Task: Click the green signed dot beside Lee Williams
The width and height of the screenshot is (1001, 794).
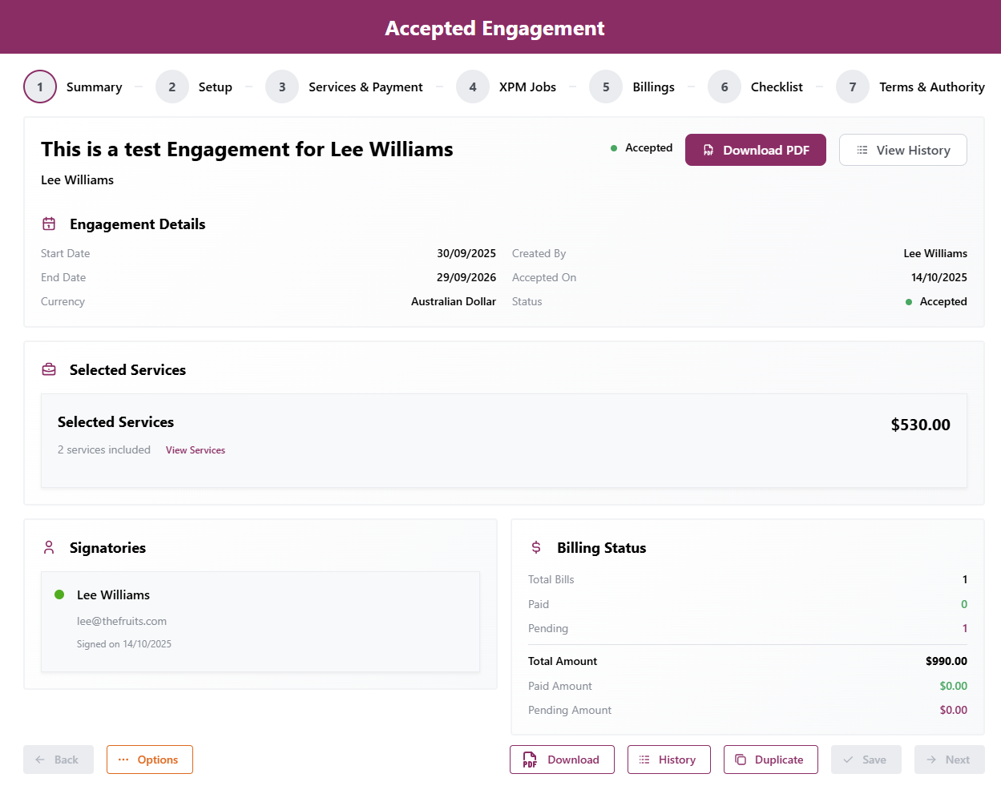Action: tap(59, 594)
